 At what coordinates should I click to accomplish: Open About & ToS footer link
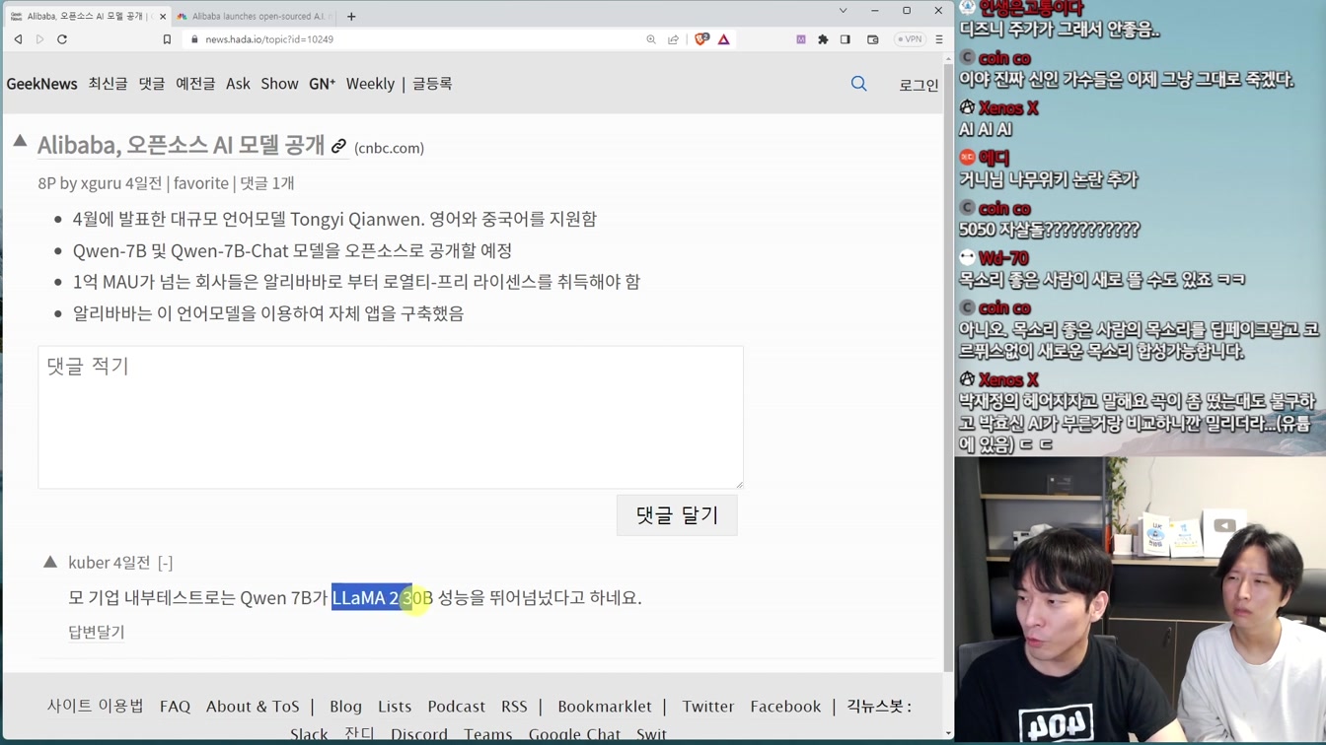253,707
